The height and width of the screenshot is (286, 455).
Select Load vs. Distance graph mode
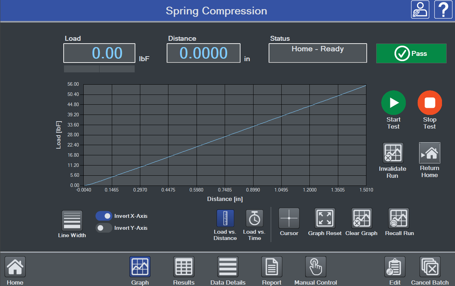(x=225, y=218)
